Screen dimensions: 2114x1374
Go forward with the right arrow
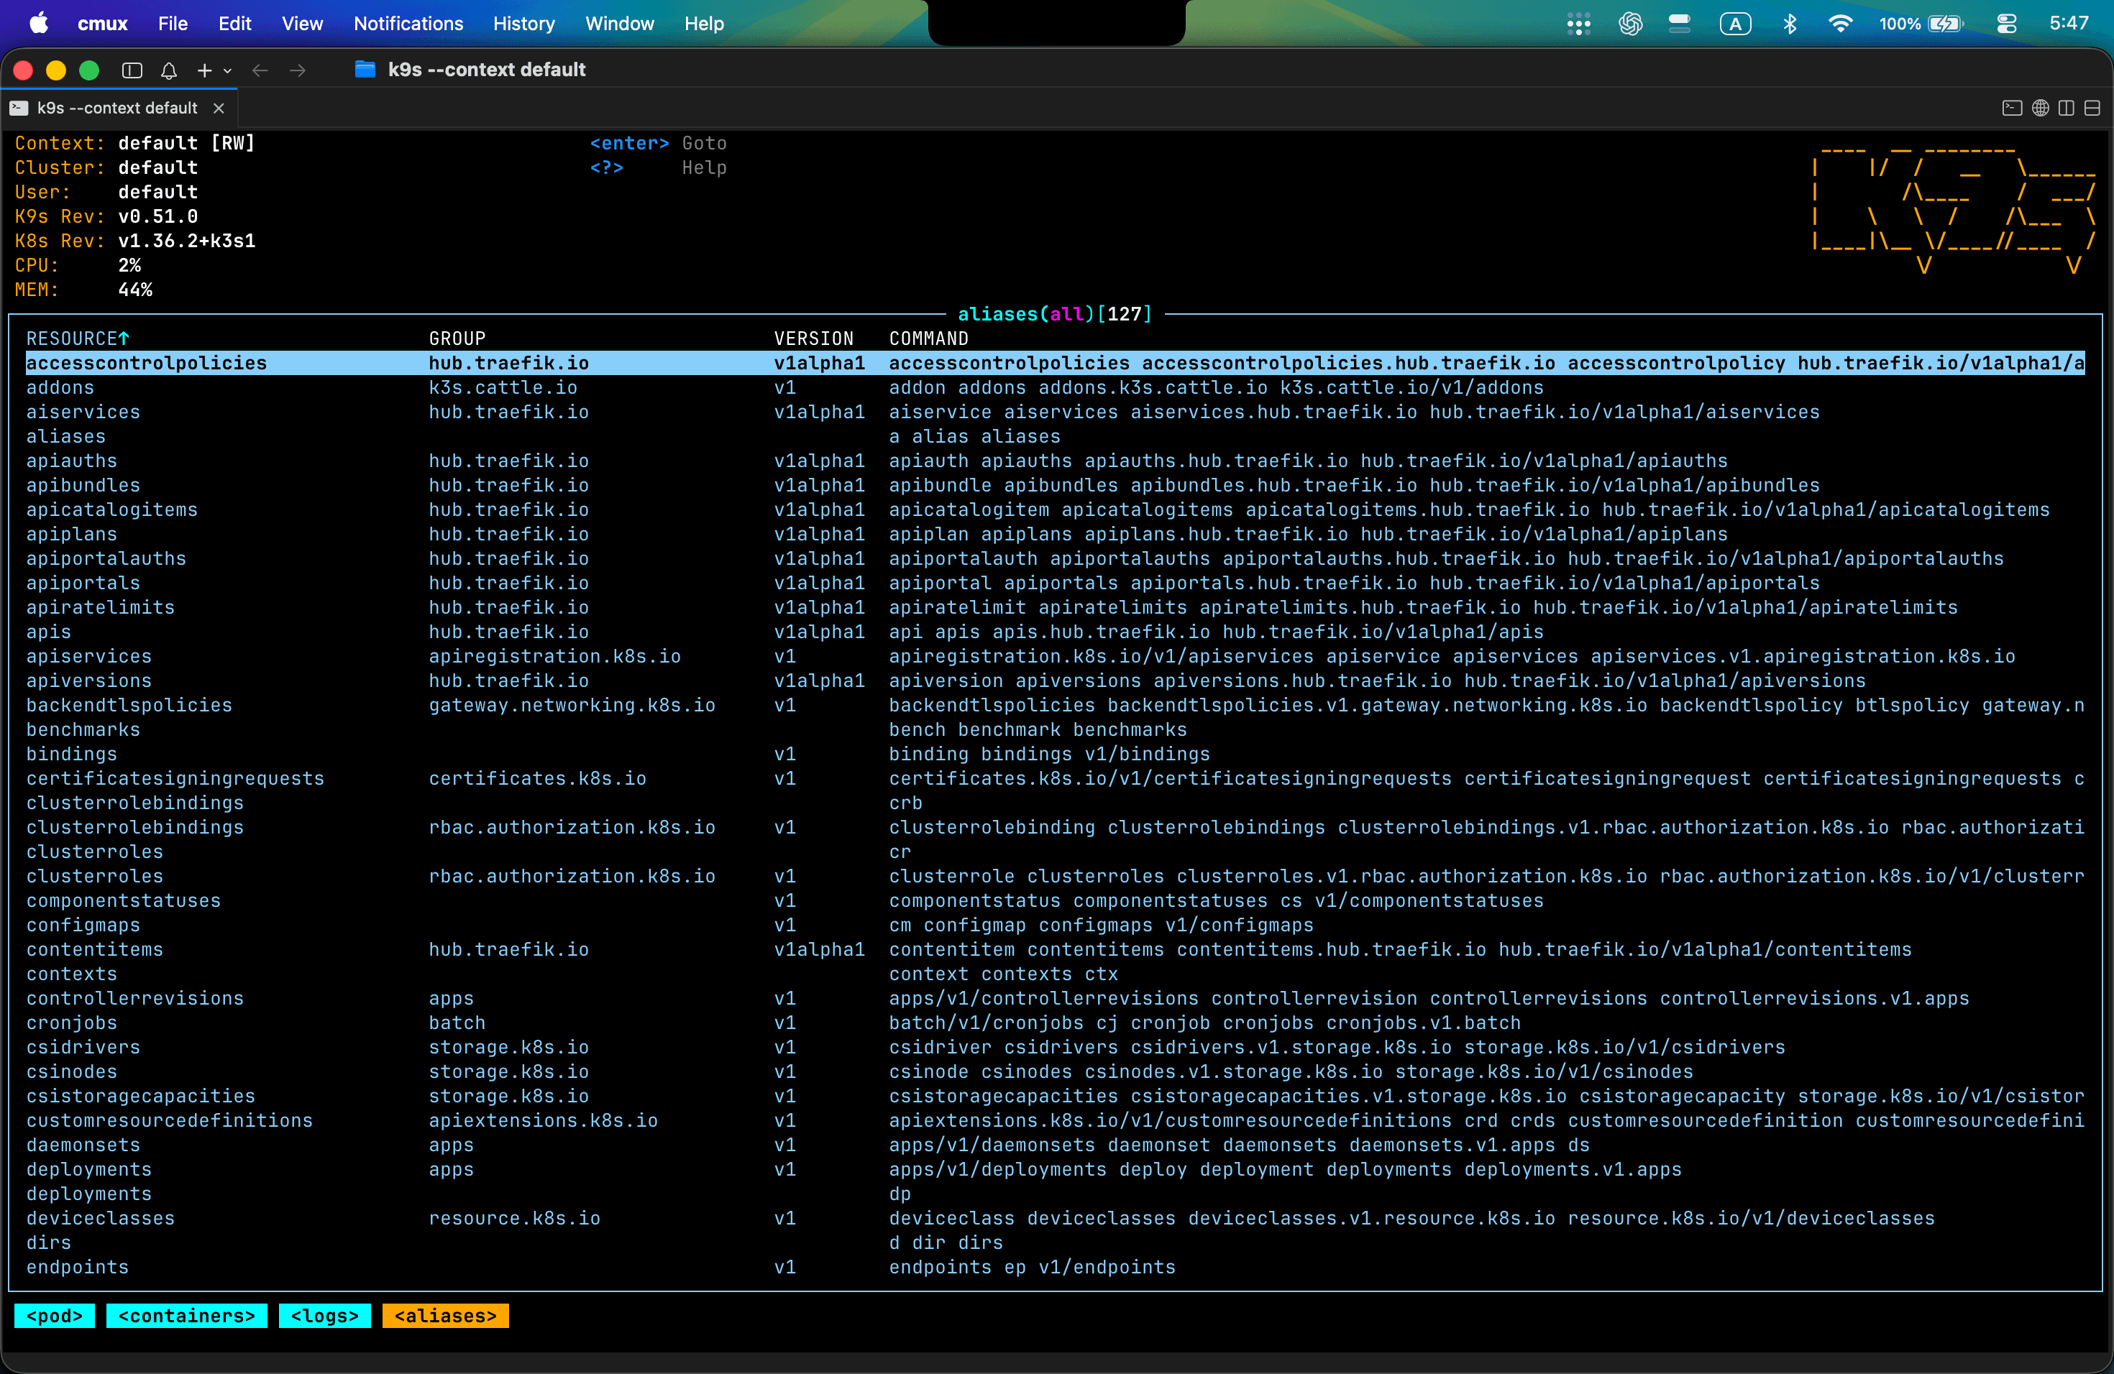(298, 70)
